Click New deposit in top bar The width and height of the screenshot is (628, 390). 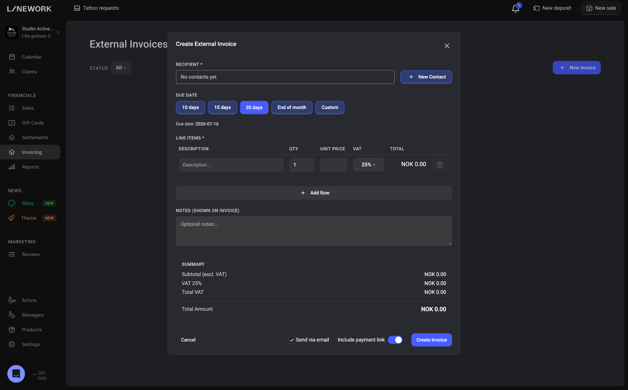(x=552, y=8)
